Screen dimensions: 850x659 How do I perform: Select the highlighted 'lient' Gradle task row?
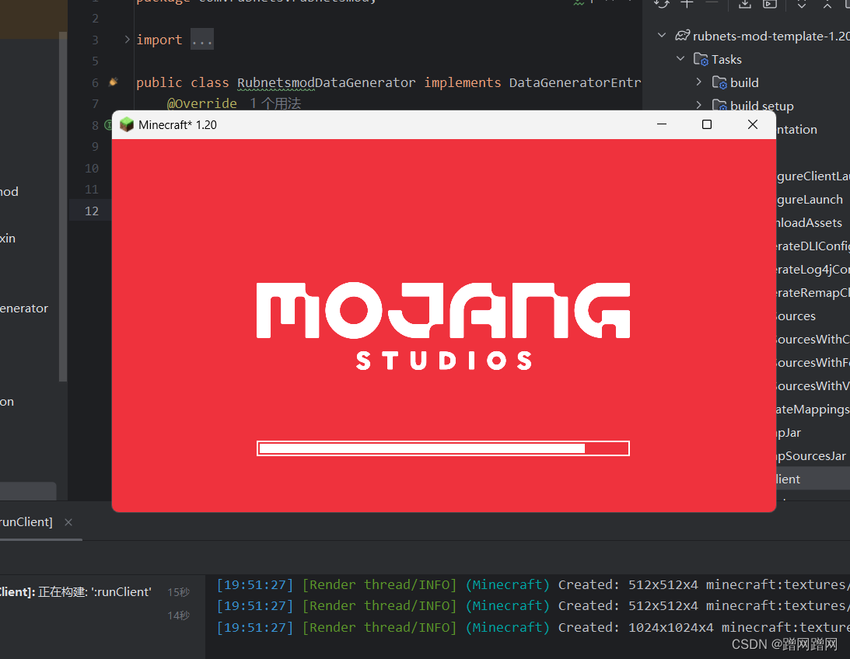813,479
